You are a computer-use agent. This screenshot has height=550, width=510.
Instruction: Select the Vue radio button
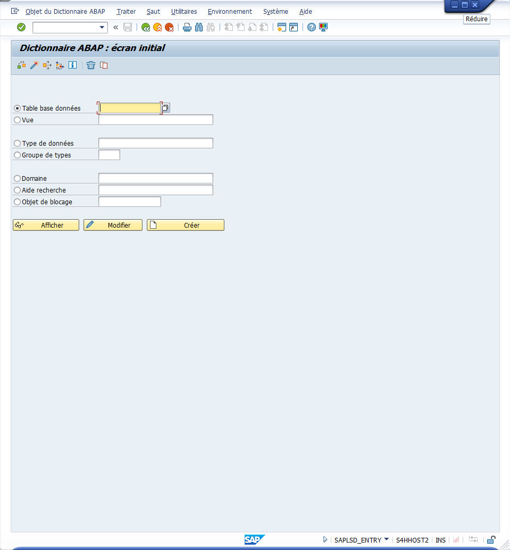[18, 120]
